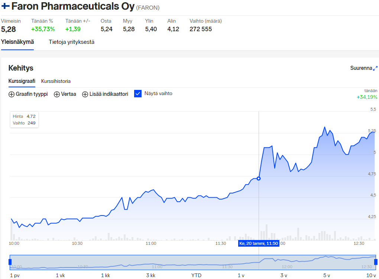This screenshot has height=279, width=379.
Task: Click the expand arrows icon next to Suurenna
Action: [375, 68]
